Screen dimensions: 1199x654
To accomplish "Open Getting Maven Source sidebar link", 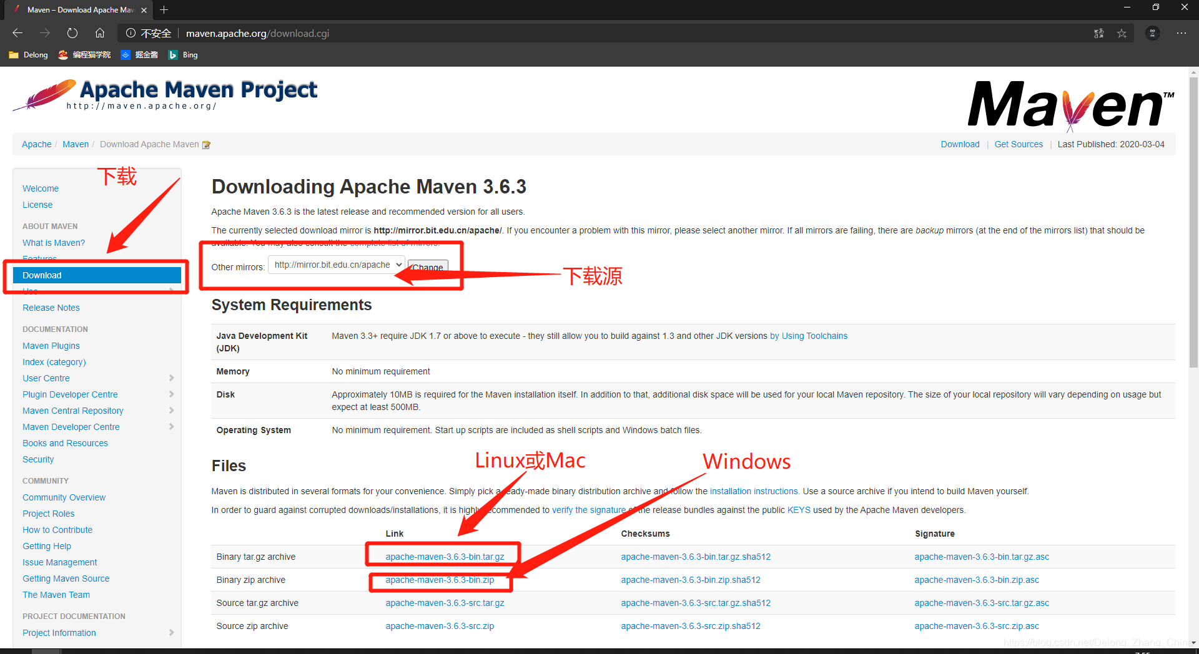I will 66,578.
